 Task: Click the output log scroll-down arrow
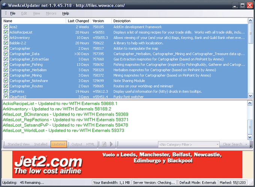click(250, 137)
